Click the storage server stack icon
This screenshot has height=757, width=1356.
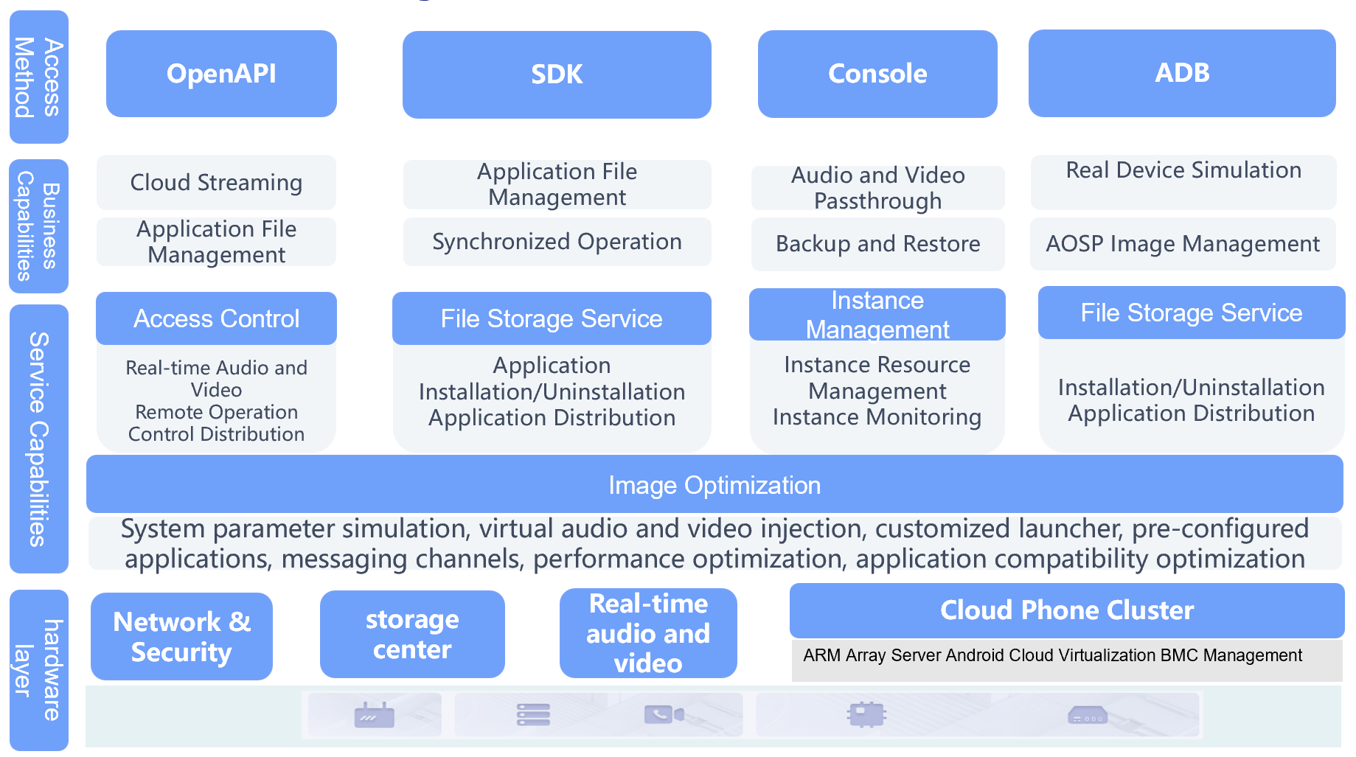click(533, 715)
